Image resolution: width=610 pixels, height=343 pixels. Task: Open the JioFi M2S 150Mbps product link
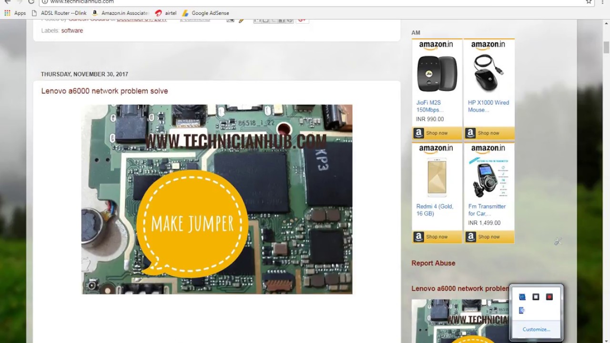coord(429,106)
